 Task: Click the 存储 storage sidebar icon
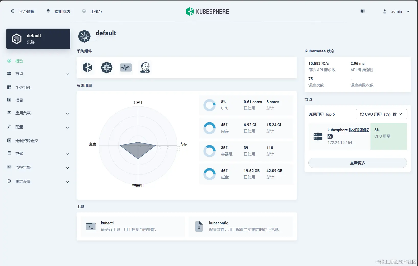(x=9, y=153)
